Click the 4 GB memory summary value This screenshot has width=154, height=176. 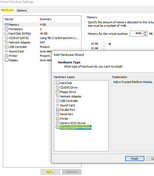pos(43,25)
